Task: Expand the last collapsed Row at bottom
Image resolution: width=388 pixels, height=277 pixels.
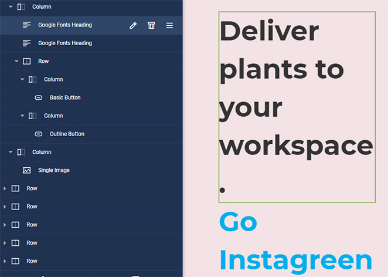Action: tap(5, 261)
